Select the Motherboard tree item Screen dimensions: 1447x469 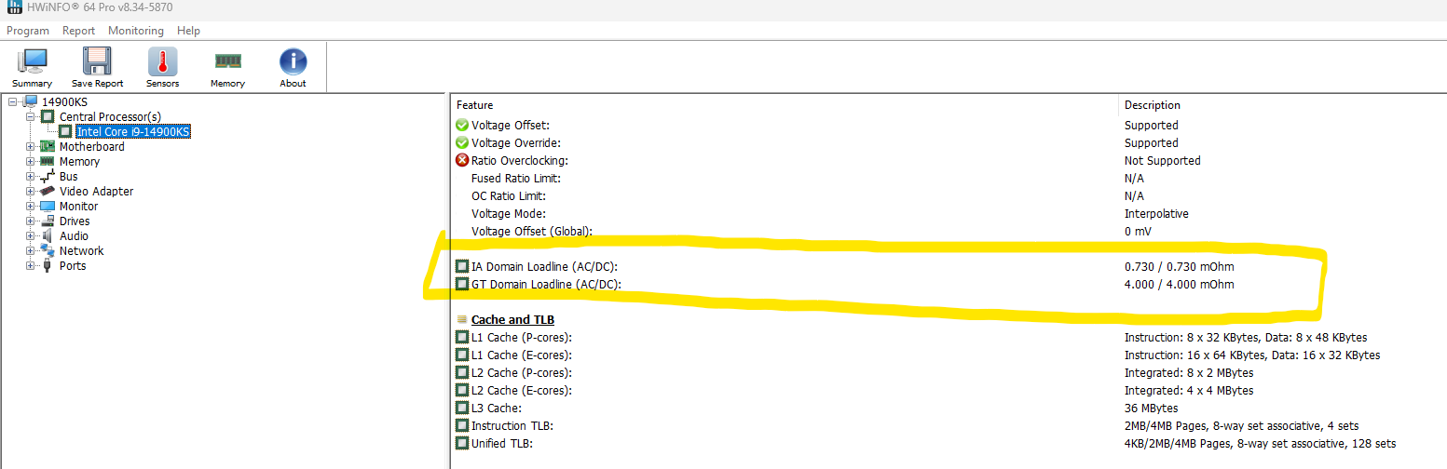(91, 146)
